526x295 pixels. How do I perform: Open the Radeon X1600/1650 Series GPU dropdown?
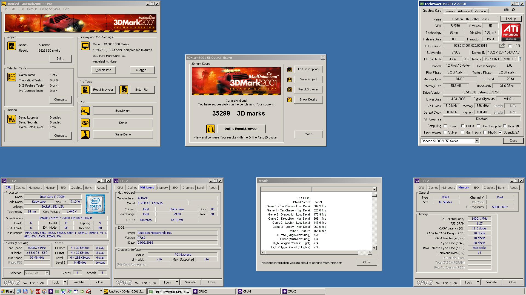coord(477,141)
